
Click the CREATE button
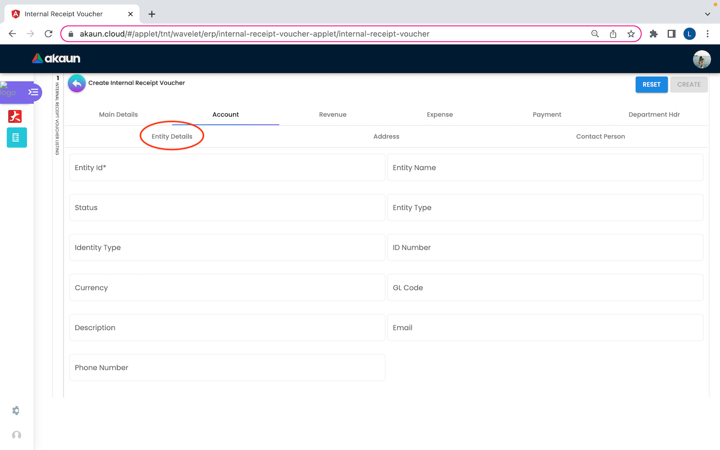pos(688,84)
